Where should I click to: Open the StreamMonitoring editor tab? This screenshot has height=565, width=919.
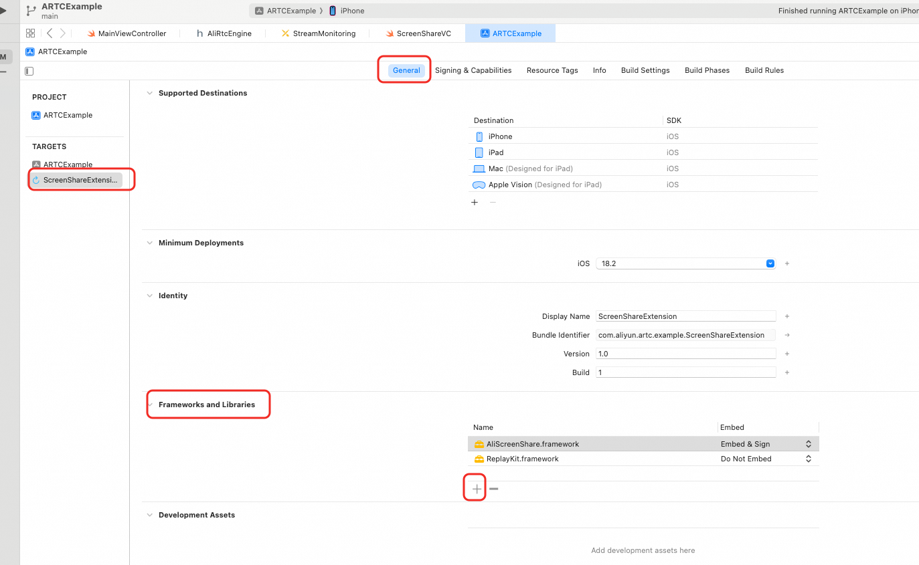point(319,33)
